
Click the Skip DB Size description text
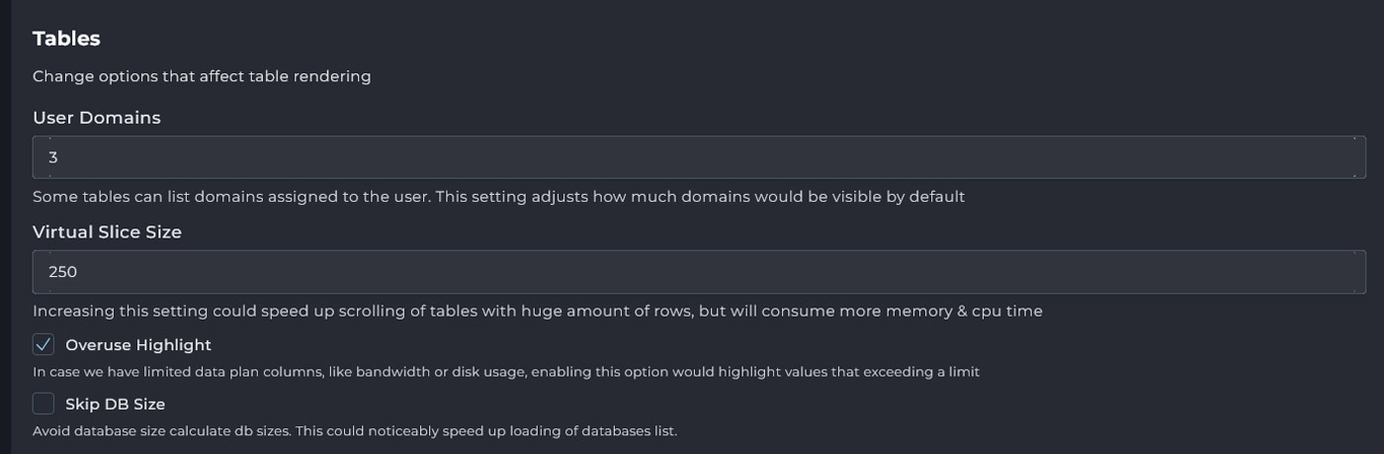click(x=354, y=431)
